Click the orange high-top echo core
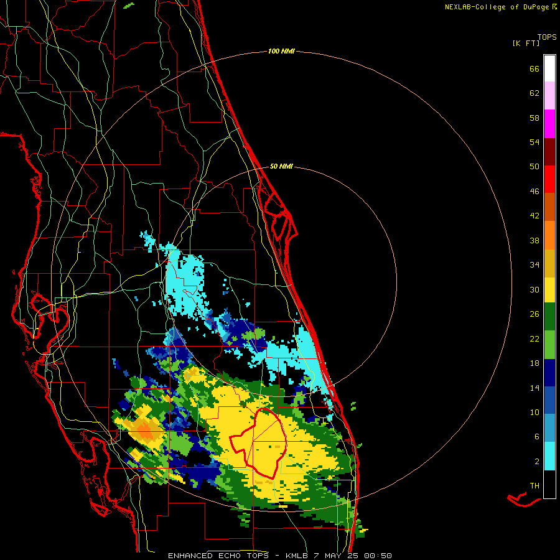The height and width of the screenshot is (560, 560). [x=146, y=431]
